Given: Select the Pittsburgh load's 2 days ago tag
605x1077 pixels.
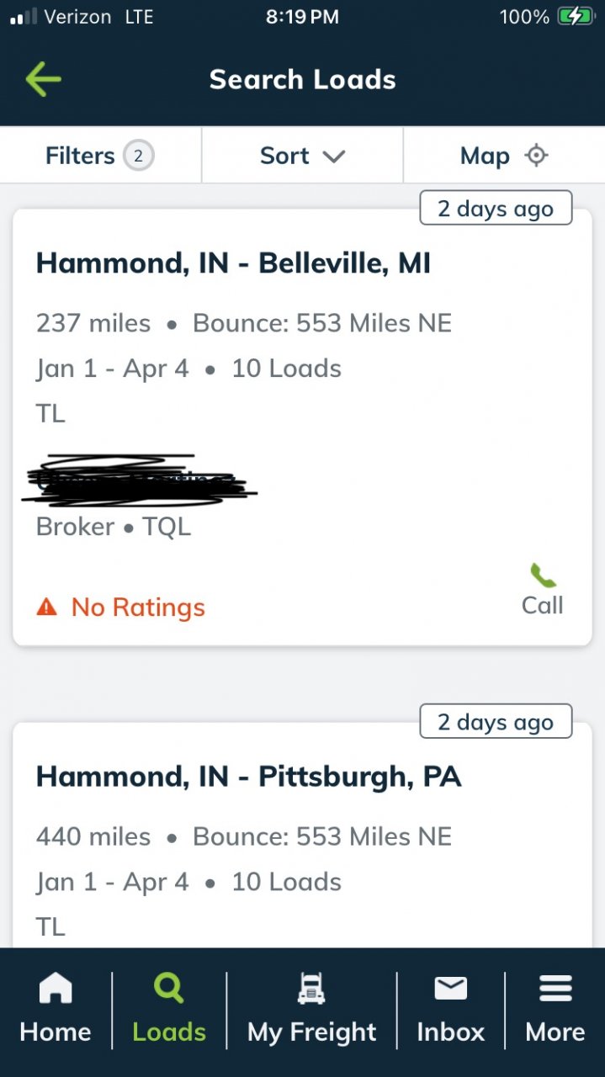Looking at the screenshot, I should coord(496,722).
